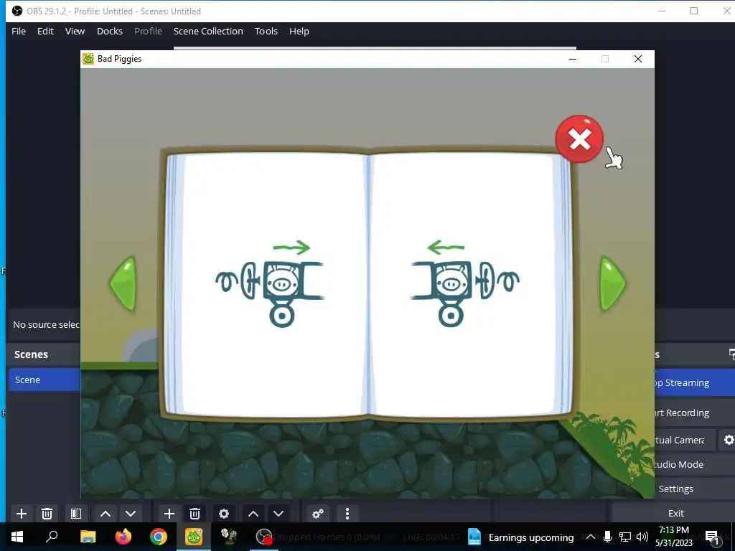The image size is (735, 551).
Task: Open File Explorer from taskbar
Action: 88,537
